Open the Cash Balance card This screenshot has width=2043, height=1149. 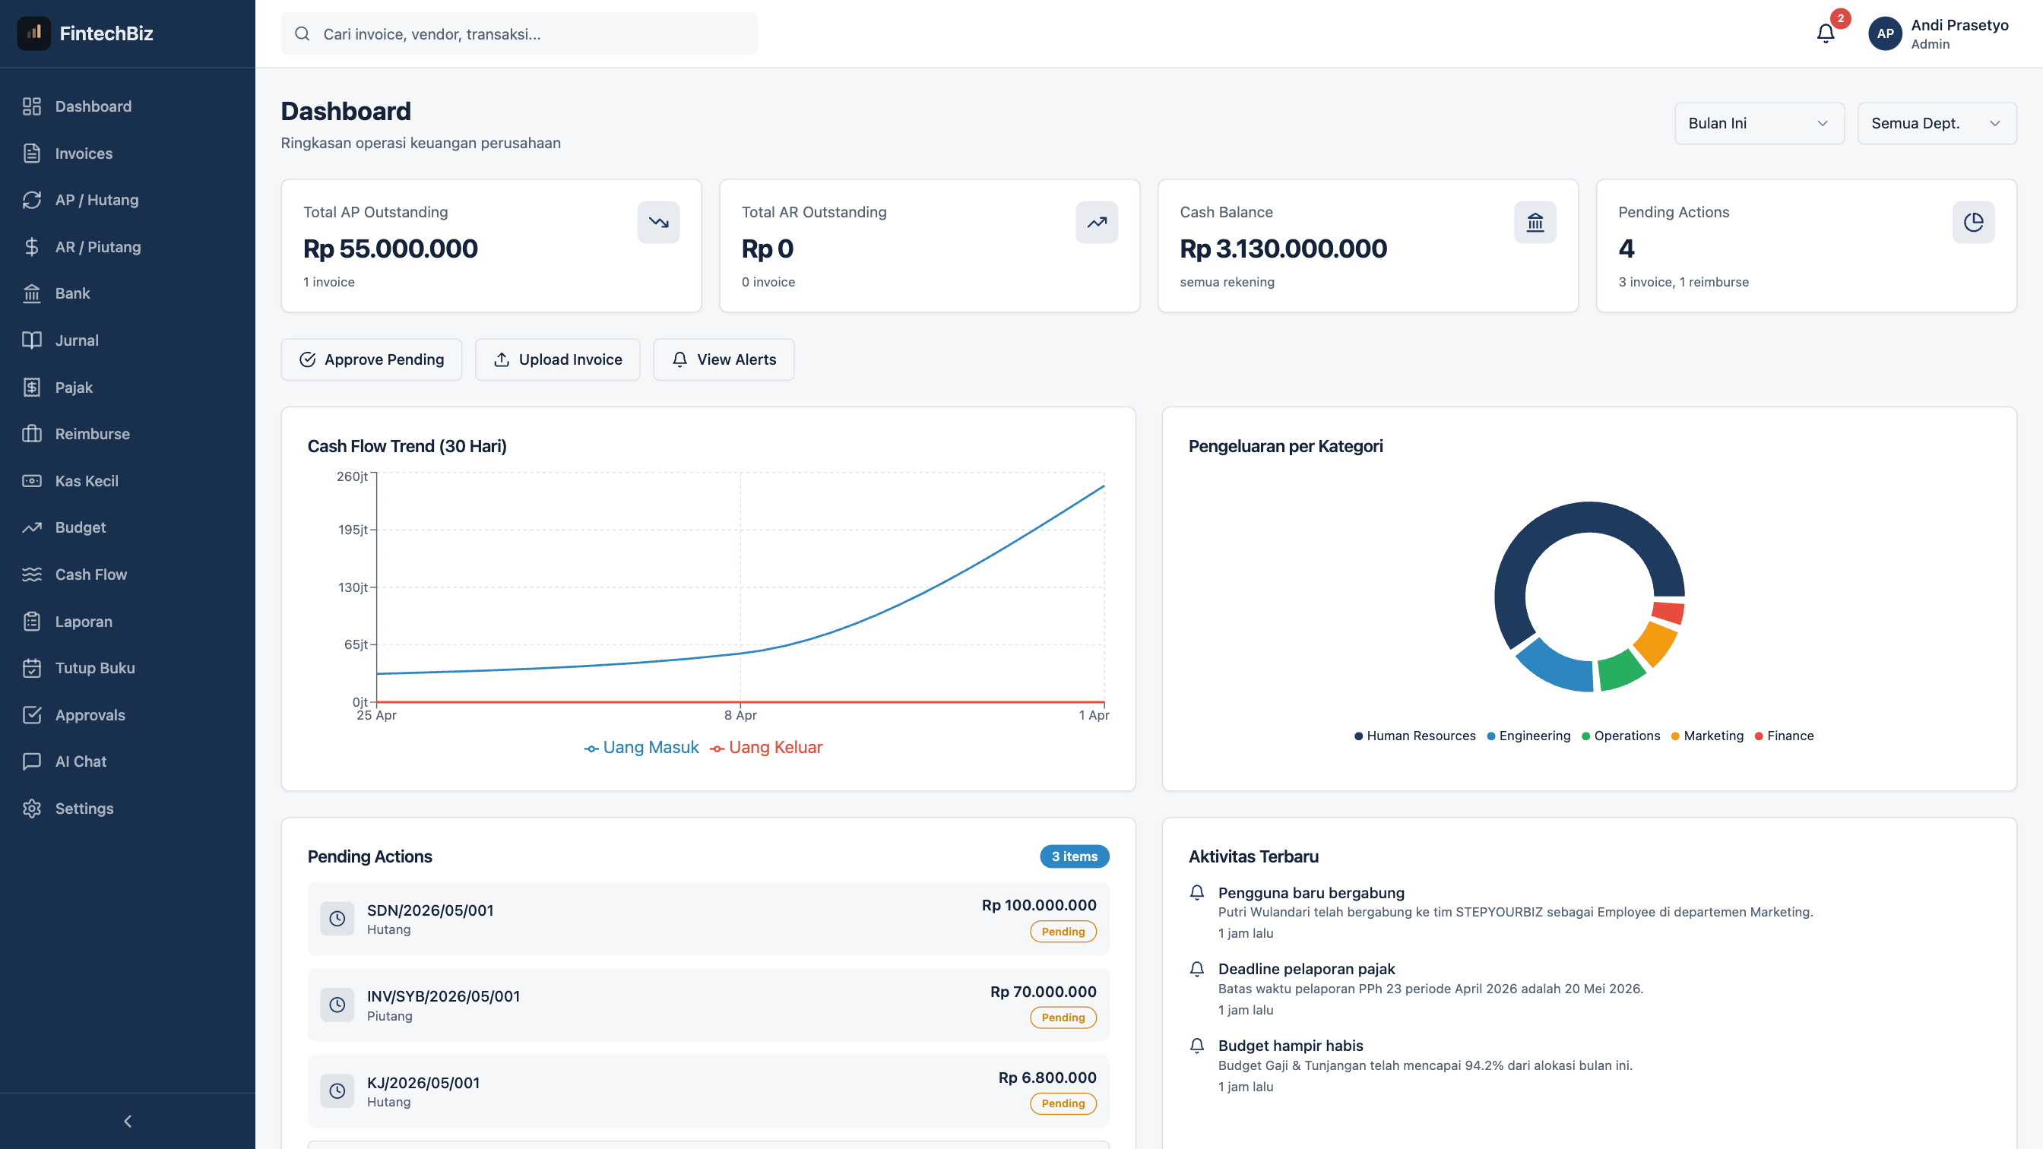[x=1368, y=245]
